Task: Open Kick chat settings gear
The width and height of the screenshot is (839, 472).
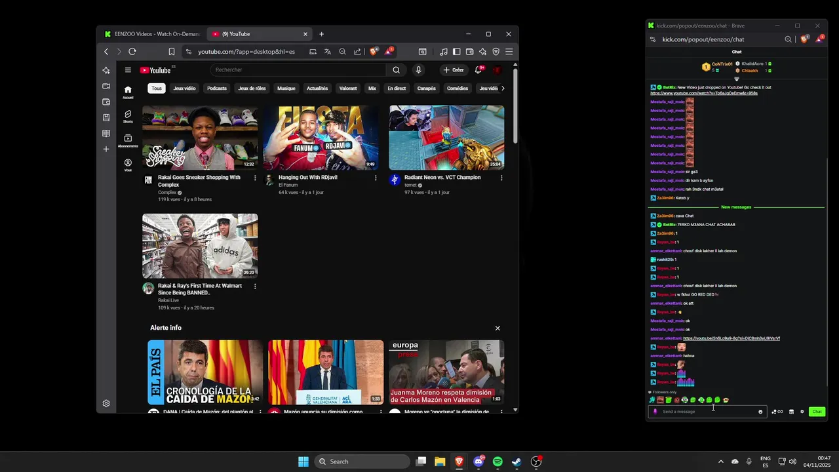Action: 802,412
